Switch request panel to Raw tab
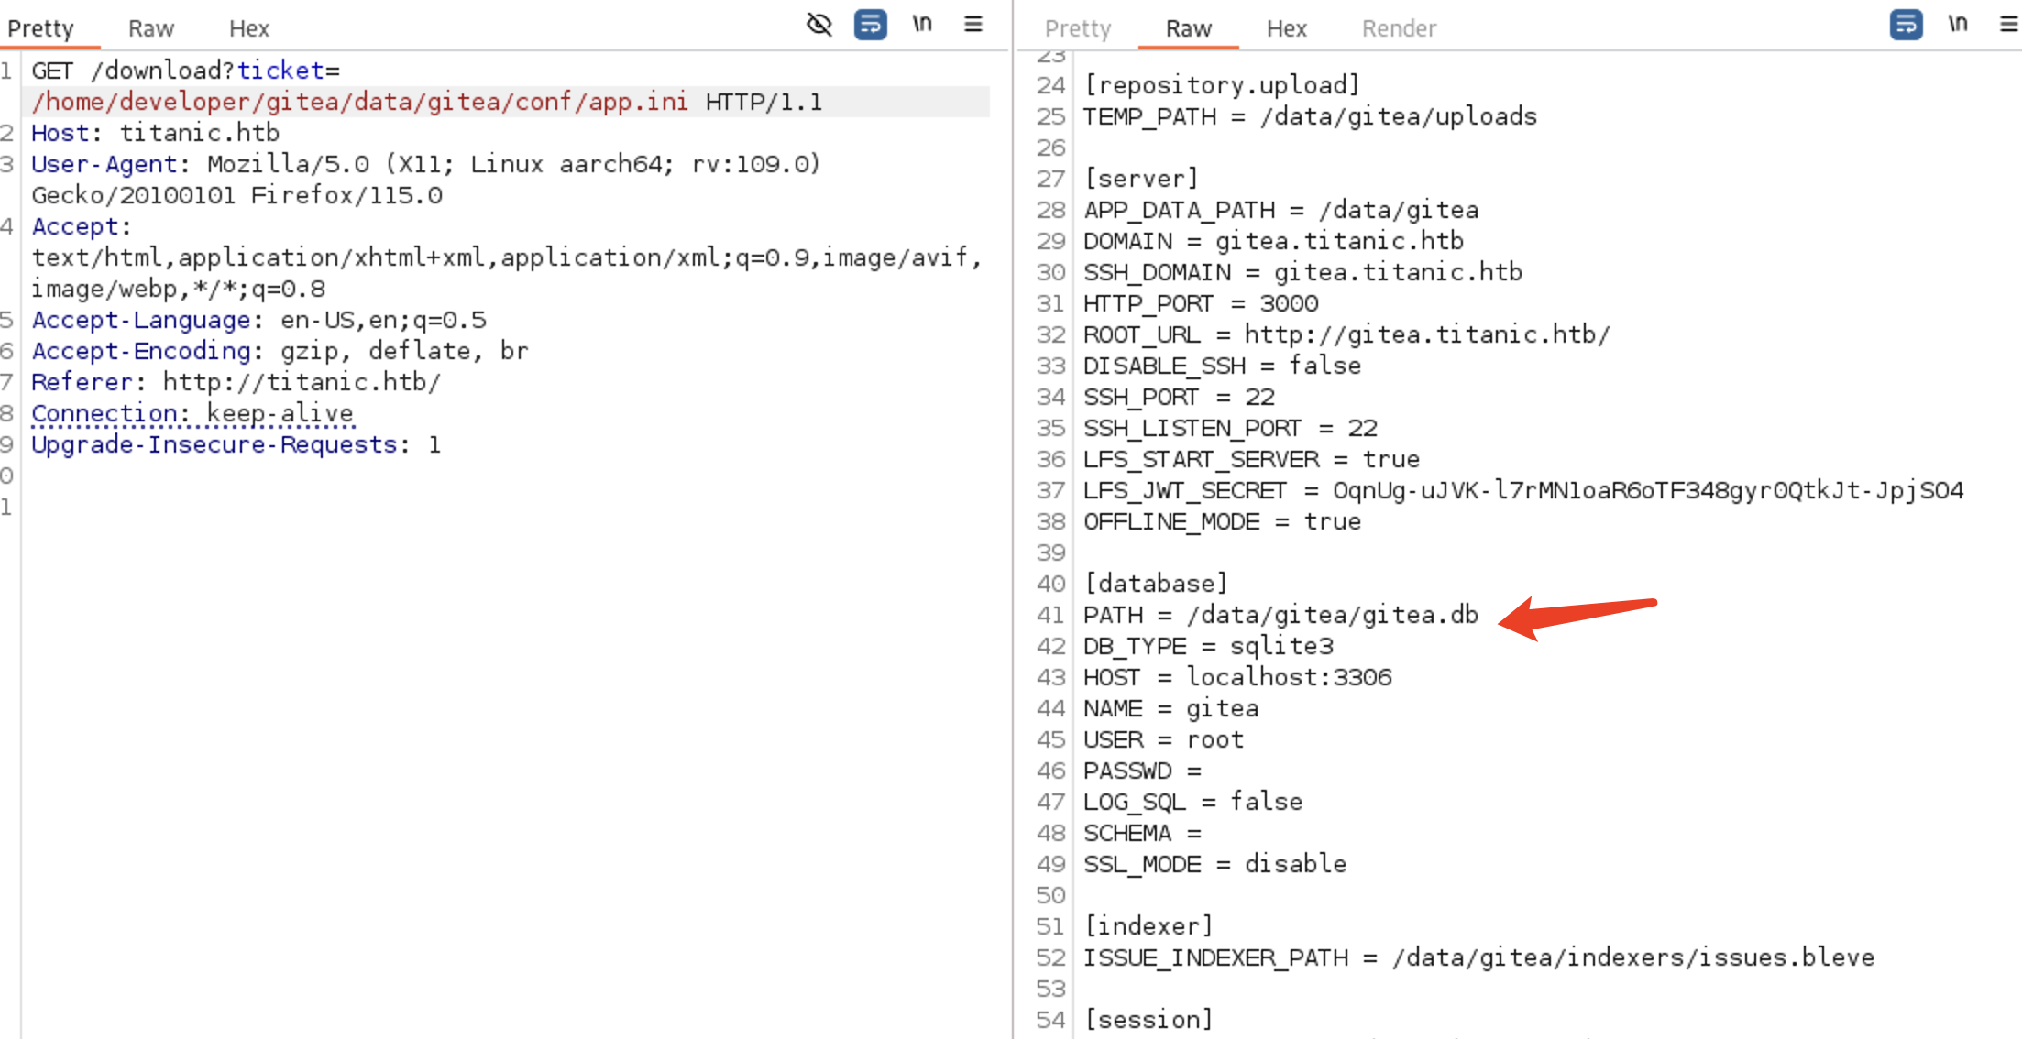 click(151, 28)
